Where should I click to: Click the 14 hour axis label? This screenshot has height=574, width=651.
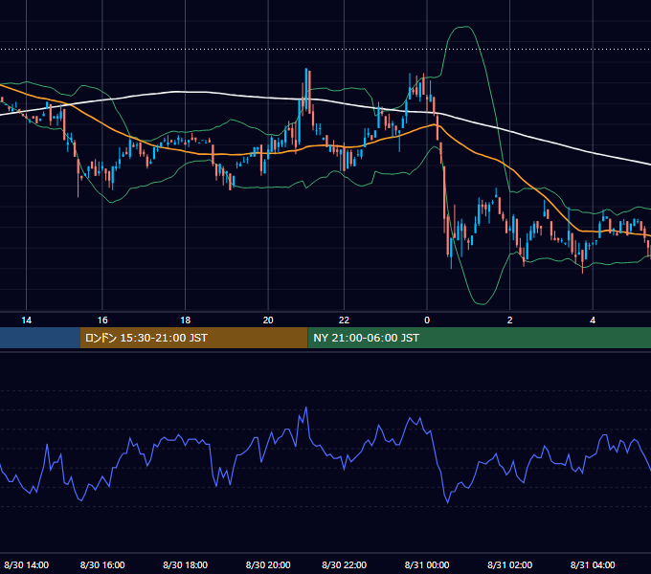coord(26,320)
